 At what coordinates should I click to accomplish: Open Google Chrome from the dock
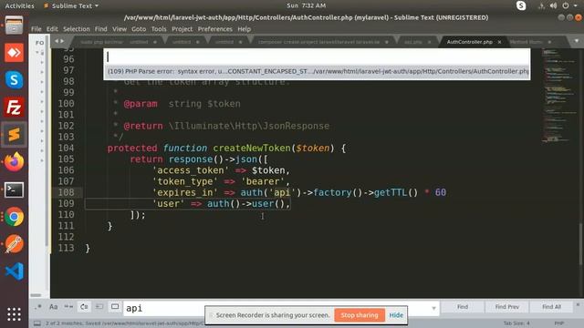point(15,217)
